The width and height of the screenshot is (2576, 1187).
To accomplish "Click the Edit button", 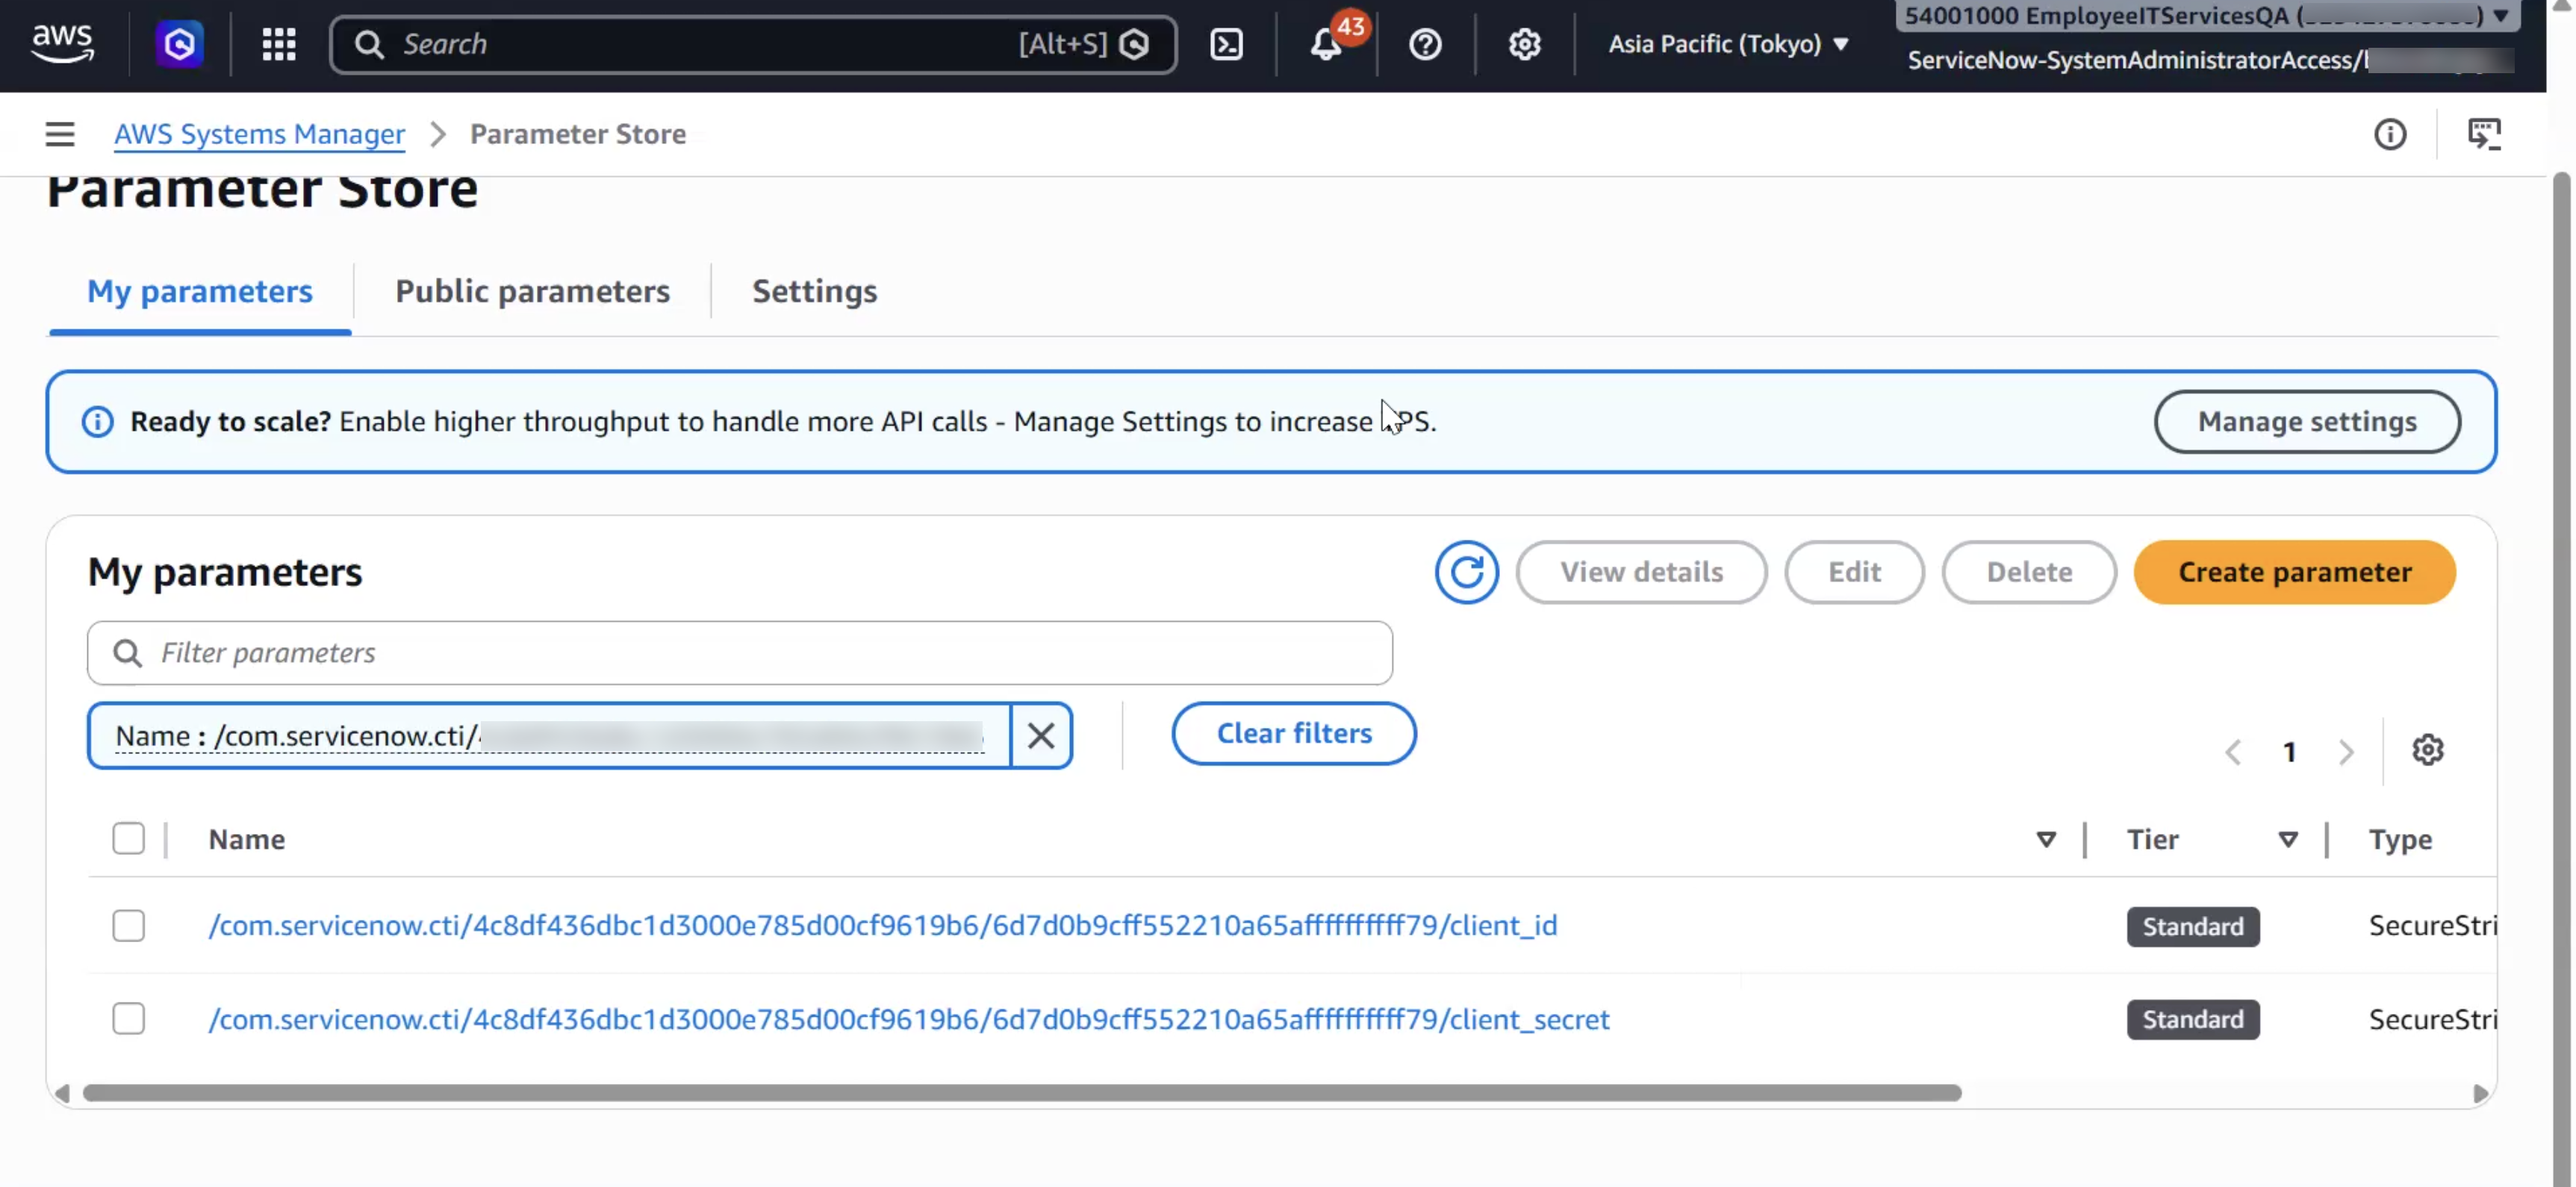I will [x=1854, y=572].
